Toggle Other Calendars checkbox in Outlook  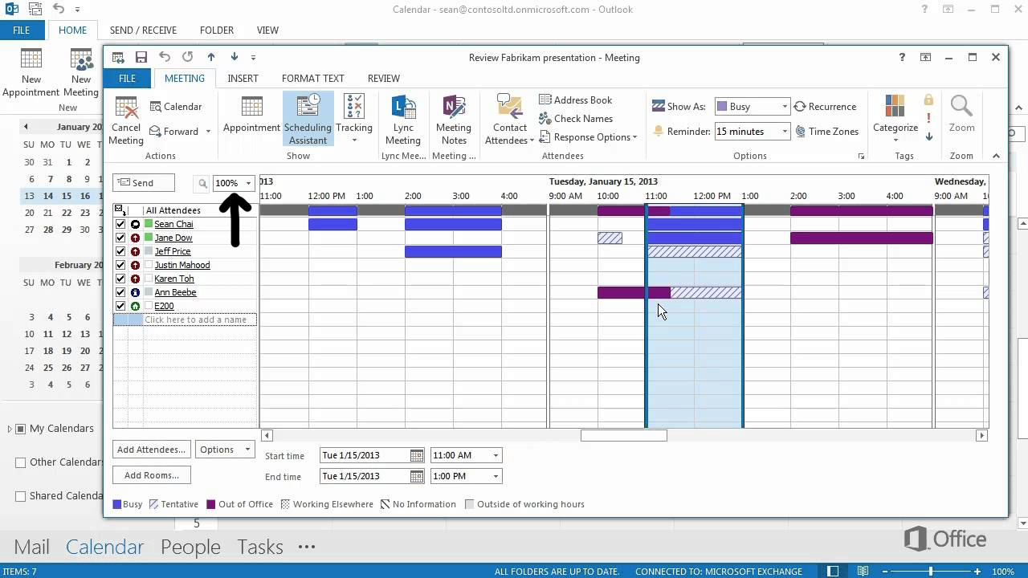[21, 462]
